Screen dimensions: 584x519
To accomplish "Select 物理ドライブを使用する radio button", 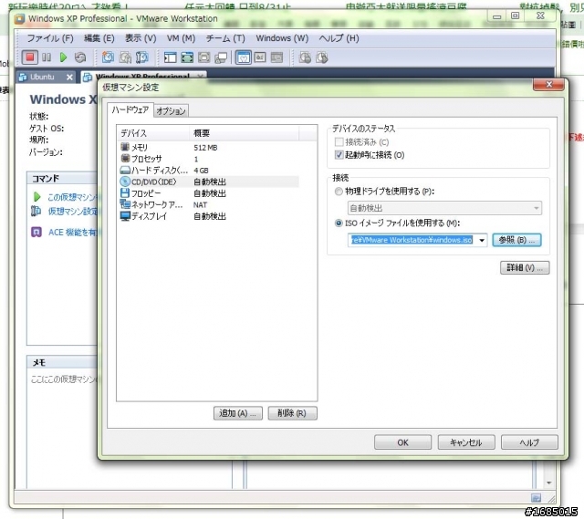I will [x=339, y=192].
